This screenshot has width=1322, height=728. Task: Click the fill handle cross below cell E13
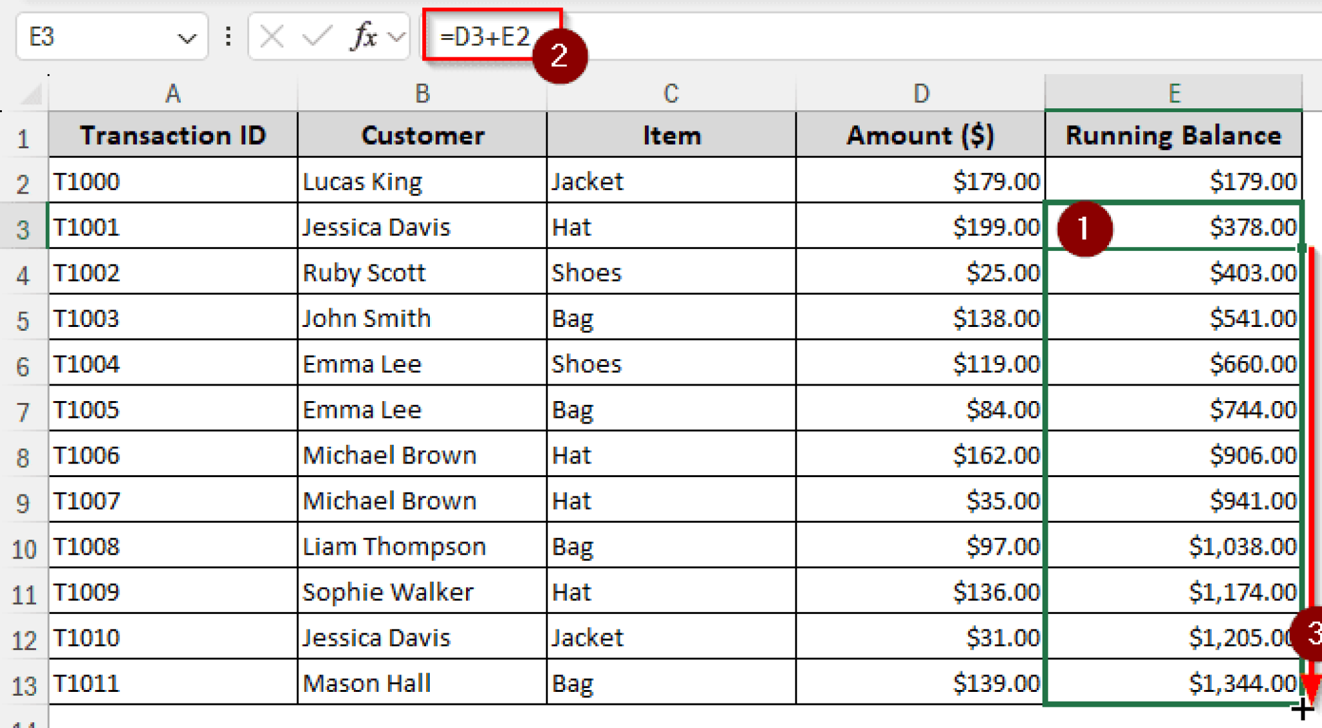tap(1302, 708)
